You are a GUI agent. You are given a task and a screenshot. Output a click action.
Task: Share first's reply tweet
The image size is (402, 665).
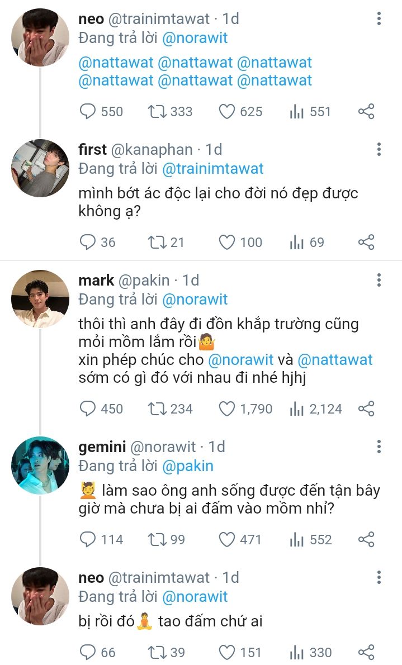pyautogui.click(x=366, y=242)
